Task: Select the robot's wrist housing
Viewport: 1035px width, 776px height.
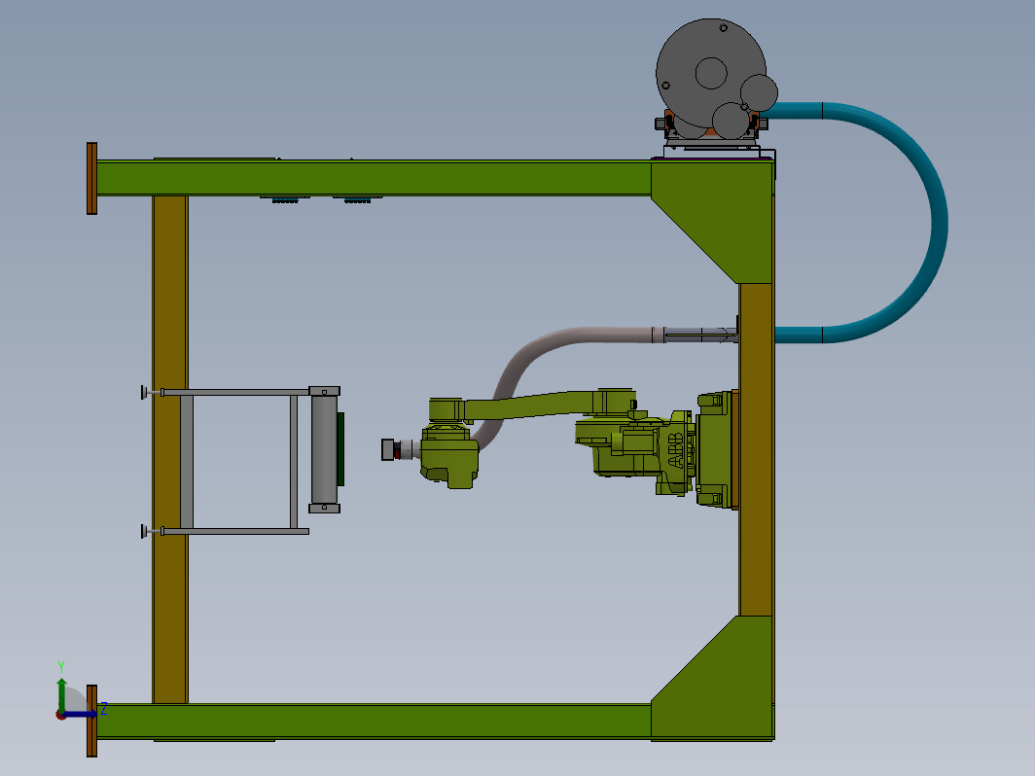Action: 449,458
